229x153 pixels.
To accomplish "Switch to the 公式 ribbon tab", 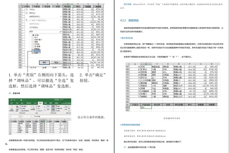I will (x=35, y=103).
